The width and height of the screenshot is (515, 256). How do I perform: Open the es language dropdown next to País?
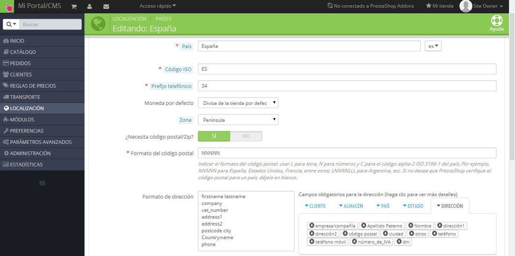(433, 46)
